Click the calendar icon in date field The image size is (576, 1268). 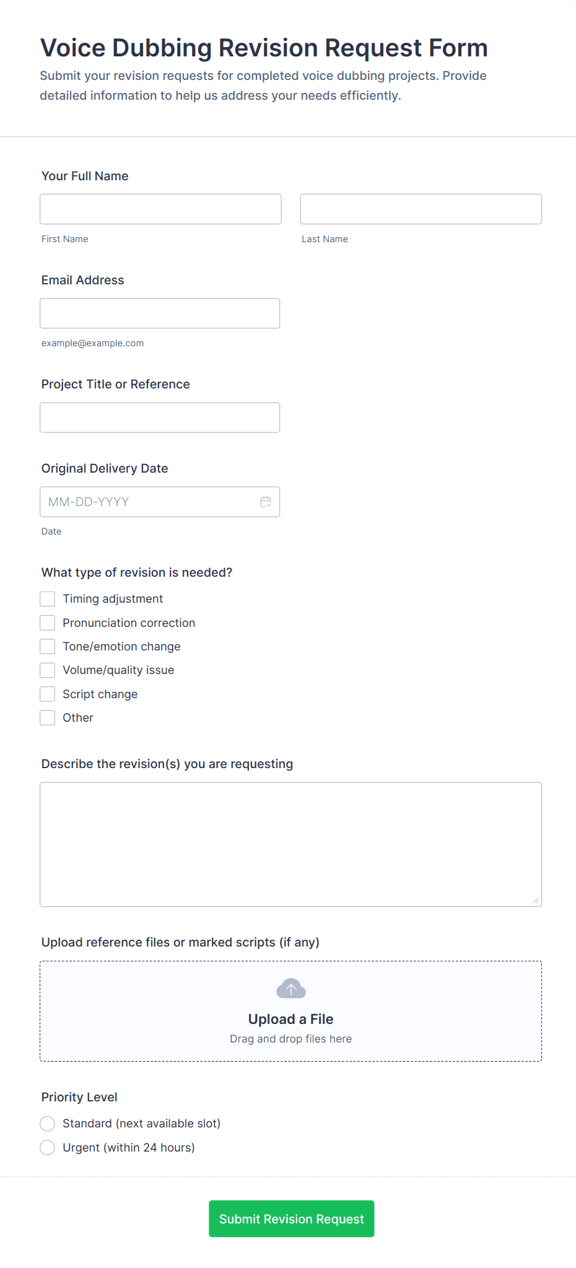click(266, 502)
